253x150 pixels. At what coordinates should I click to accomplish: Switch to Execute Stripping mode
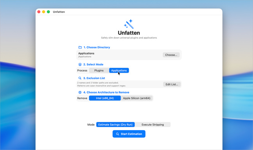pyautogui.click(x=153, y=125)
